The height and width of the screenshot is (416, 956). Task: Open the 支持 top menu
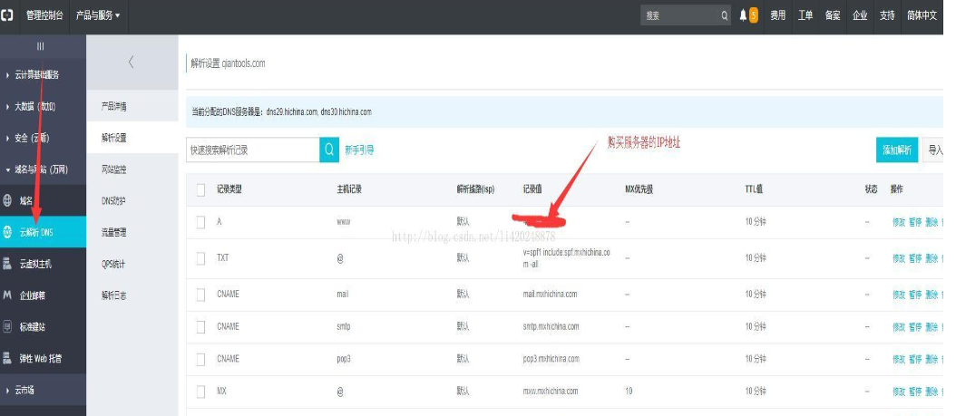point(887,15)
